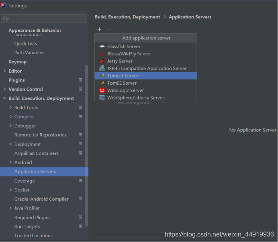Click Application Servers breadcrumb
278x242 pixels.
pos(190,17)
